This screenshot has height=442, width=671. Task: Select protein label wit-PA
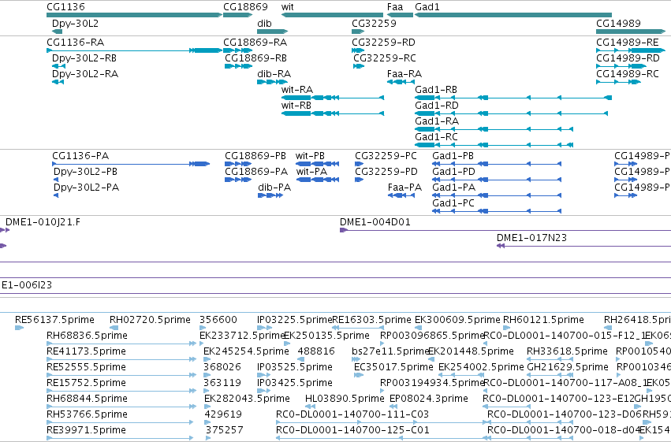[x=311, y=172]
